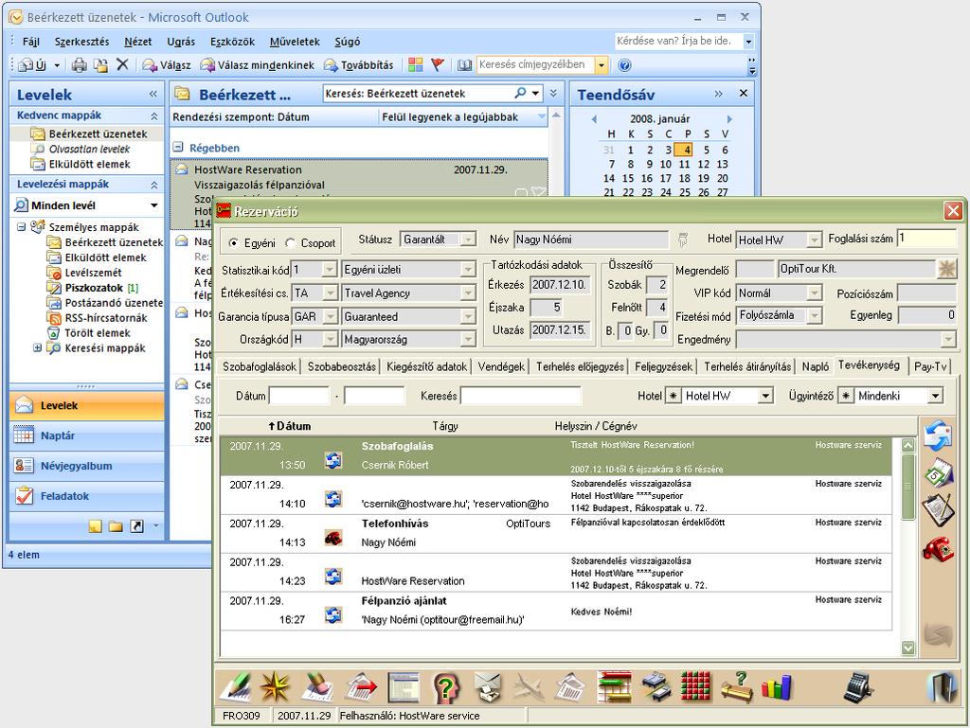This screenshot has height=728, width=970.
Task: Click the red-green booking chart bars icon
Action: pyautogui.click(x=615, y=686)
